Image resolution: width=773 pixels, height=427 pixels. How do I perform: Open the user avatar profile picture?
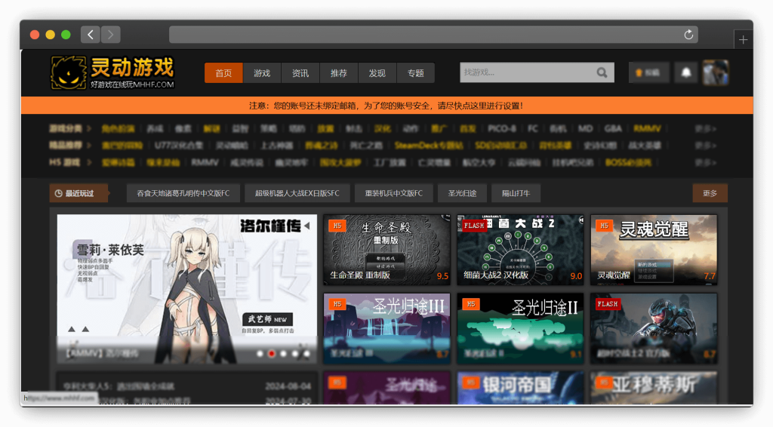[716, 72]
